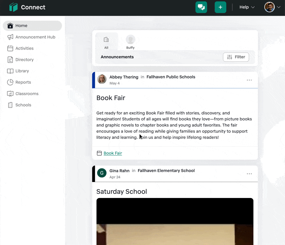Open the user profile avatar

tap(269, 7)
